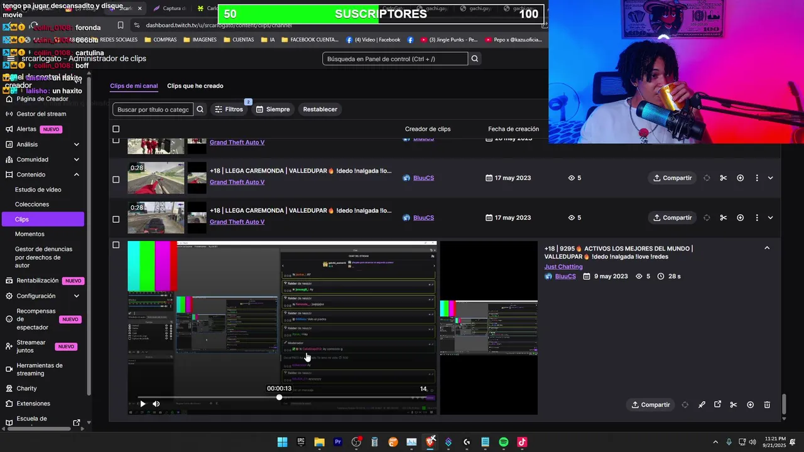Check the partially visible top clip row checkbox
The image size is (804, 452).
(116, 140)
